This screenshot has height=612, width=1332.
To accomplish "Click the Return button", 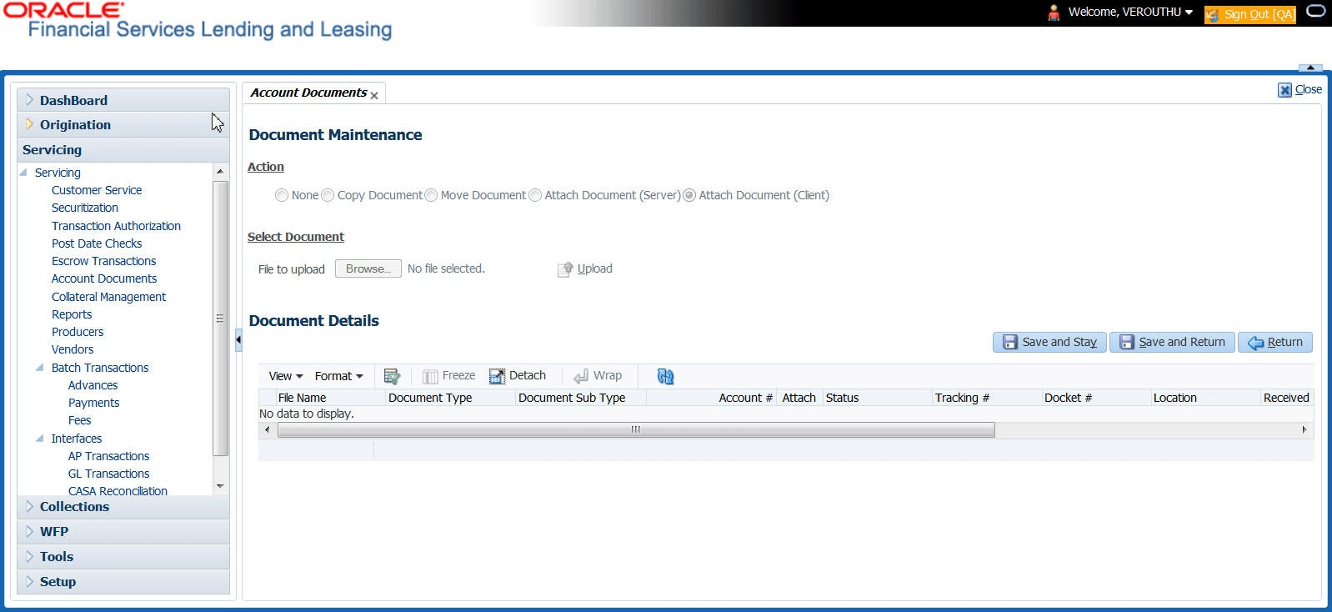I will [1275, 342].
